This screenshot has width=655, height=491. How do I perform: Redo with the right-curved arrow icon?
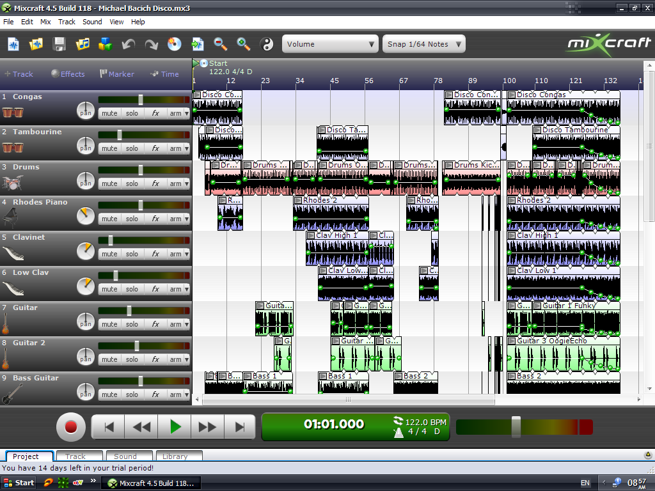point(151,44)
